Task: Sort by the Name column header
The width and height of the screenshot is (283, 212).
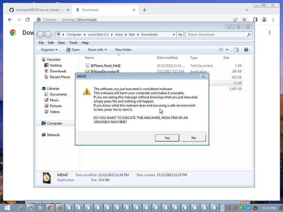Action: (x=119, y=58)
